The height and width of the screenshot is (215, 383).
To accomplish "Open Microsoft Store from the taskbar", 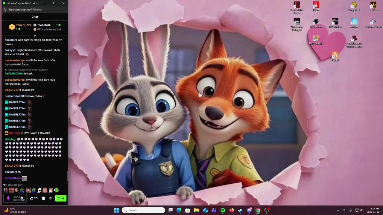I will pos(188,210).
